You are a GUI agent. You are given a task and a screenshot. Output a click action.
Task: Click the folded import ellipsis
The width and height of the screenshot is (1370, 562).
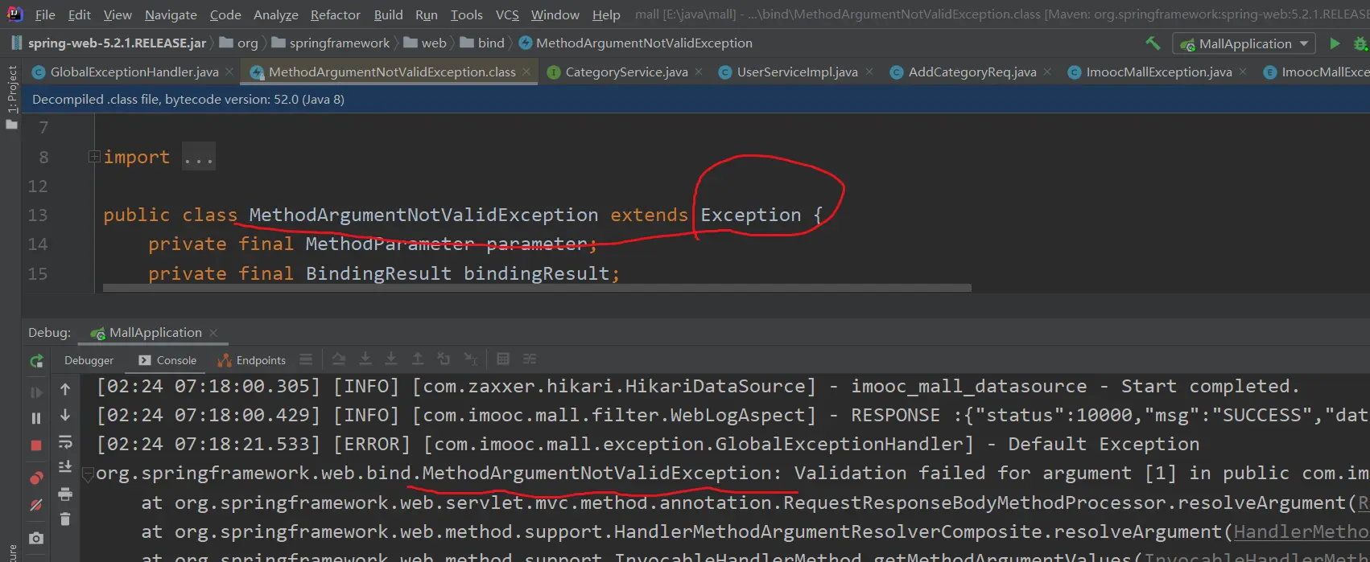pos(199,158)
